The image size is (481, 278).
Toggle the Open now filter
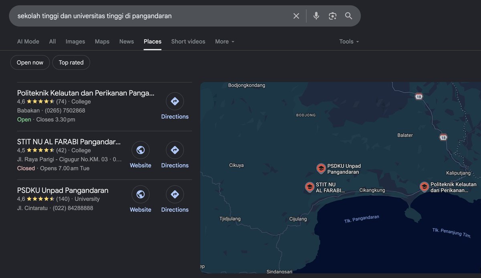(x=30, y=62)
